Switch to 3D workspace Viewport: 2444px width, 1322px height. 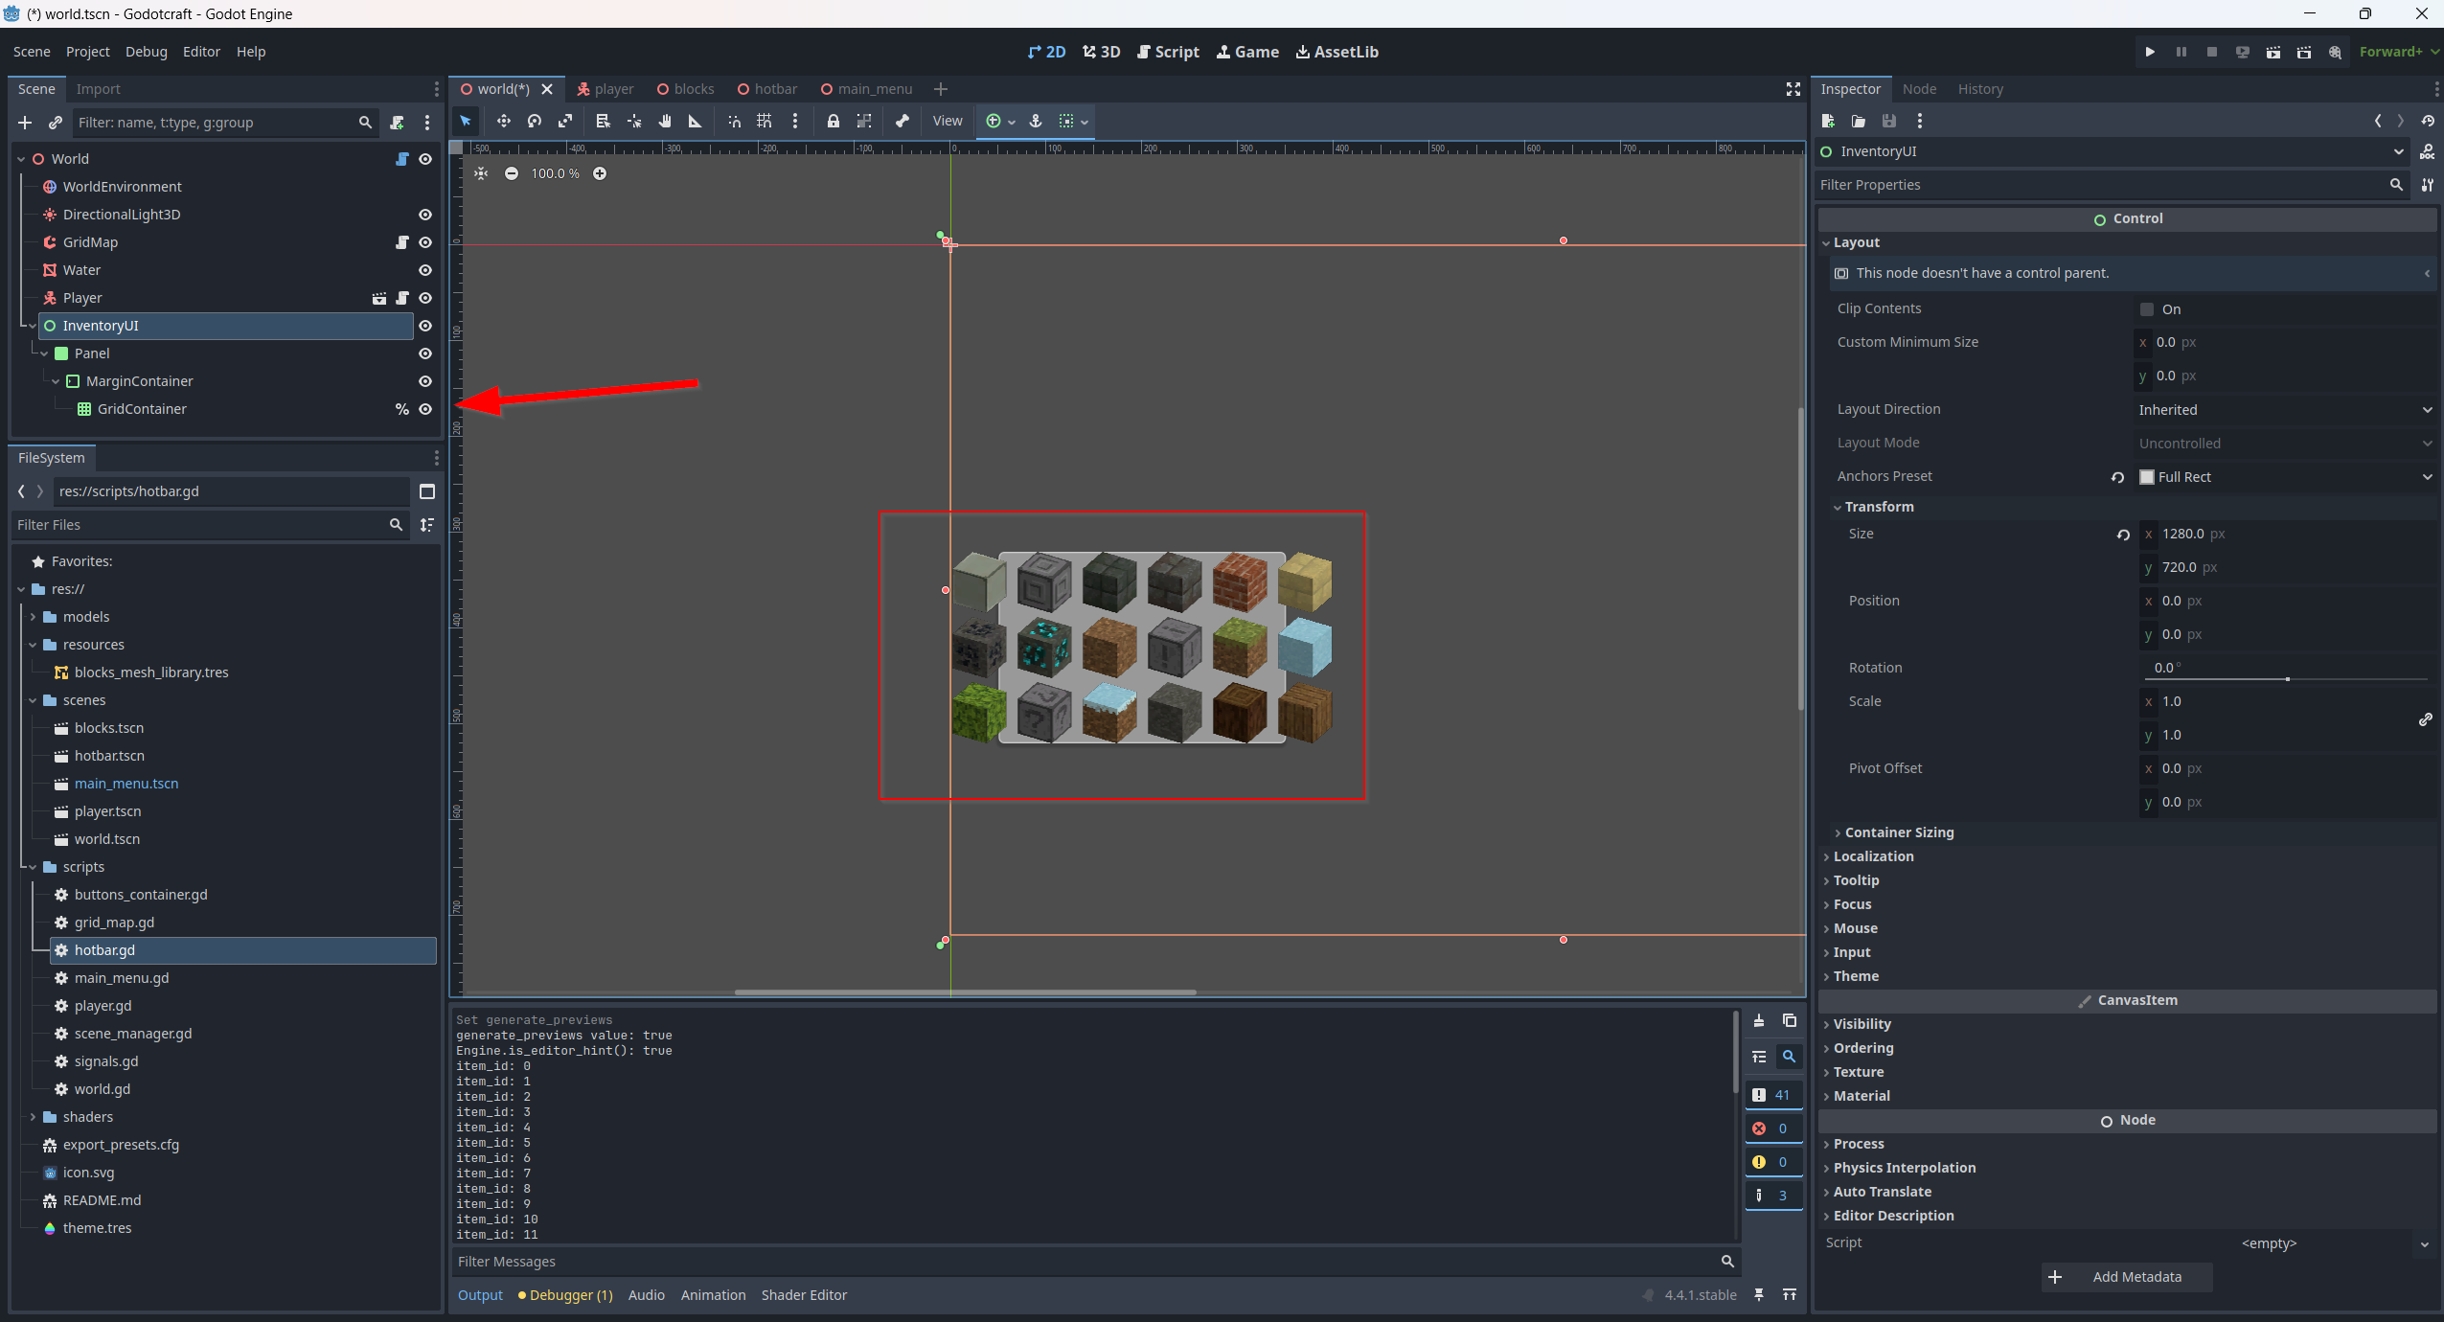pyautogui.click(x=1102, y=52)
